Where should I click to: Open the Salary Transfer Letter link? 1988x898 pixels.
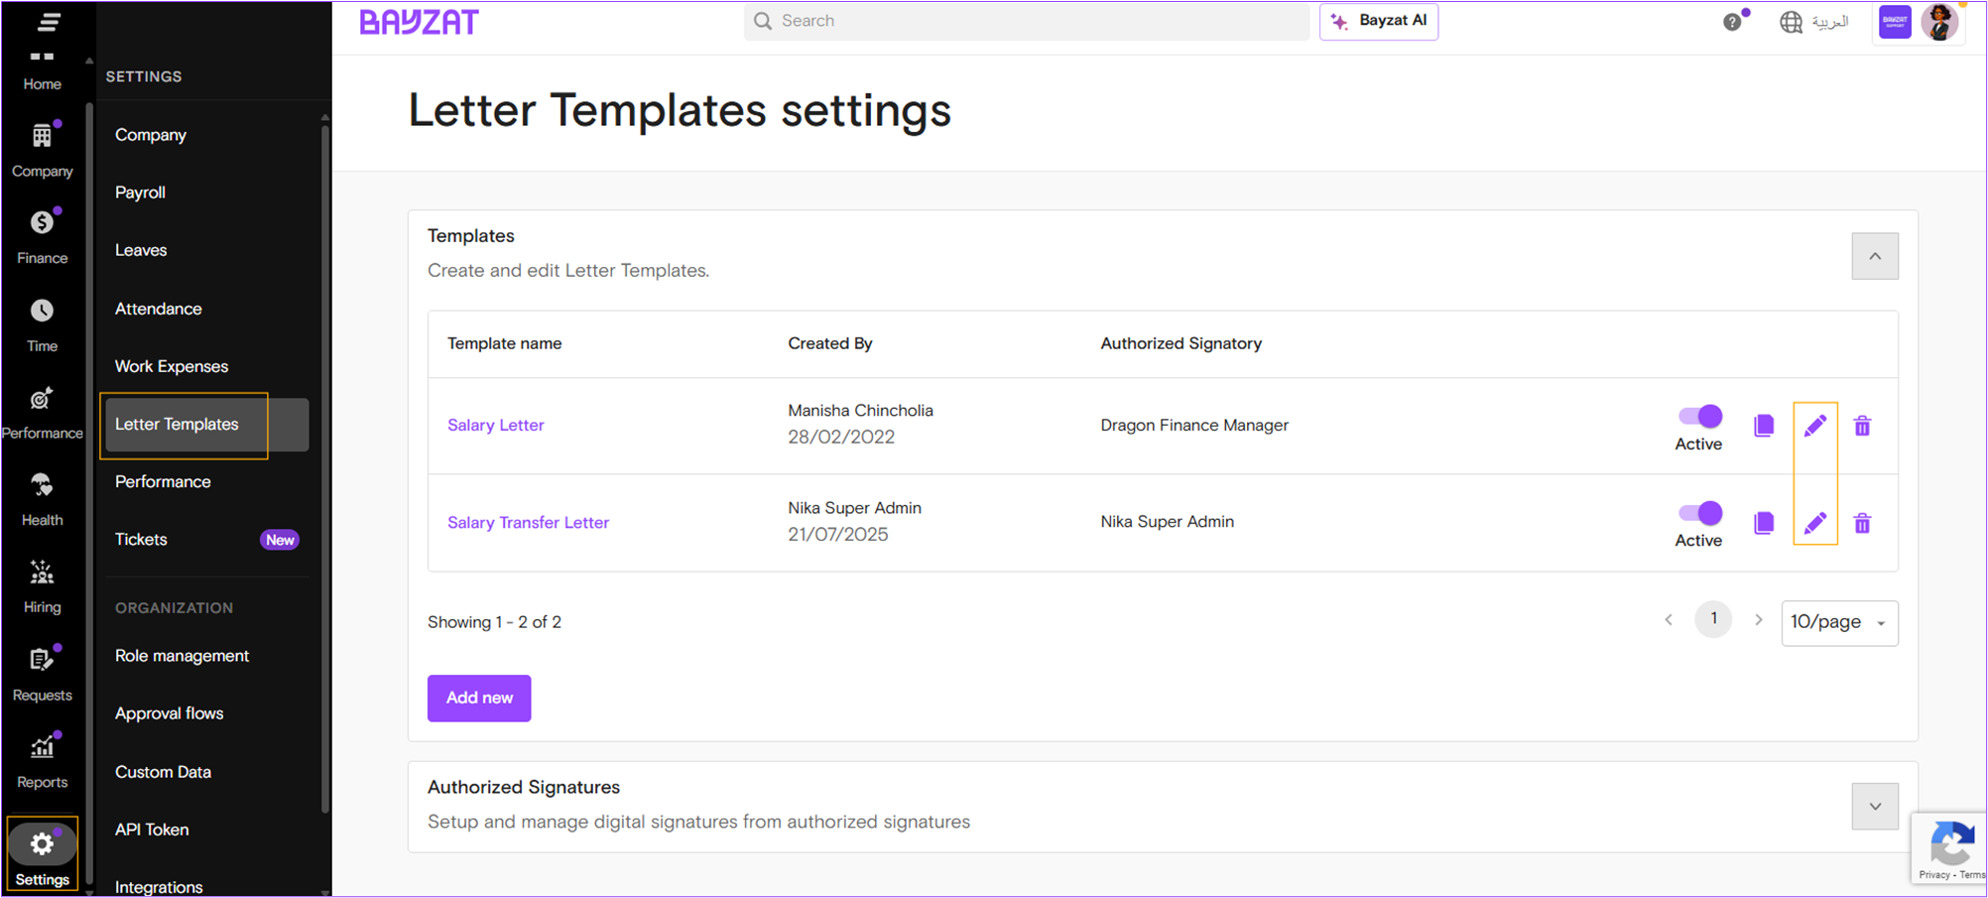coord(528,522)
